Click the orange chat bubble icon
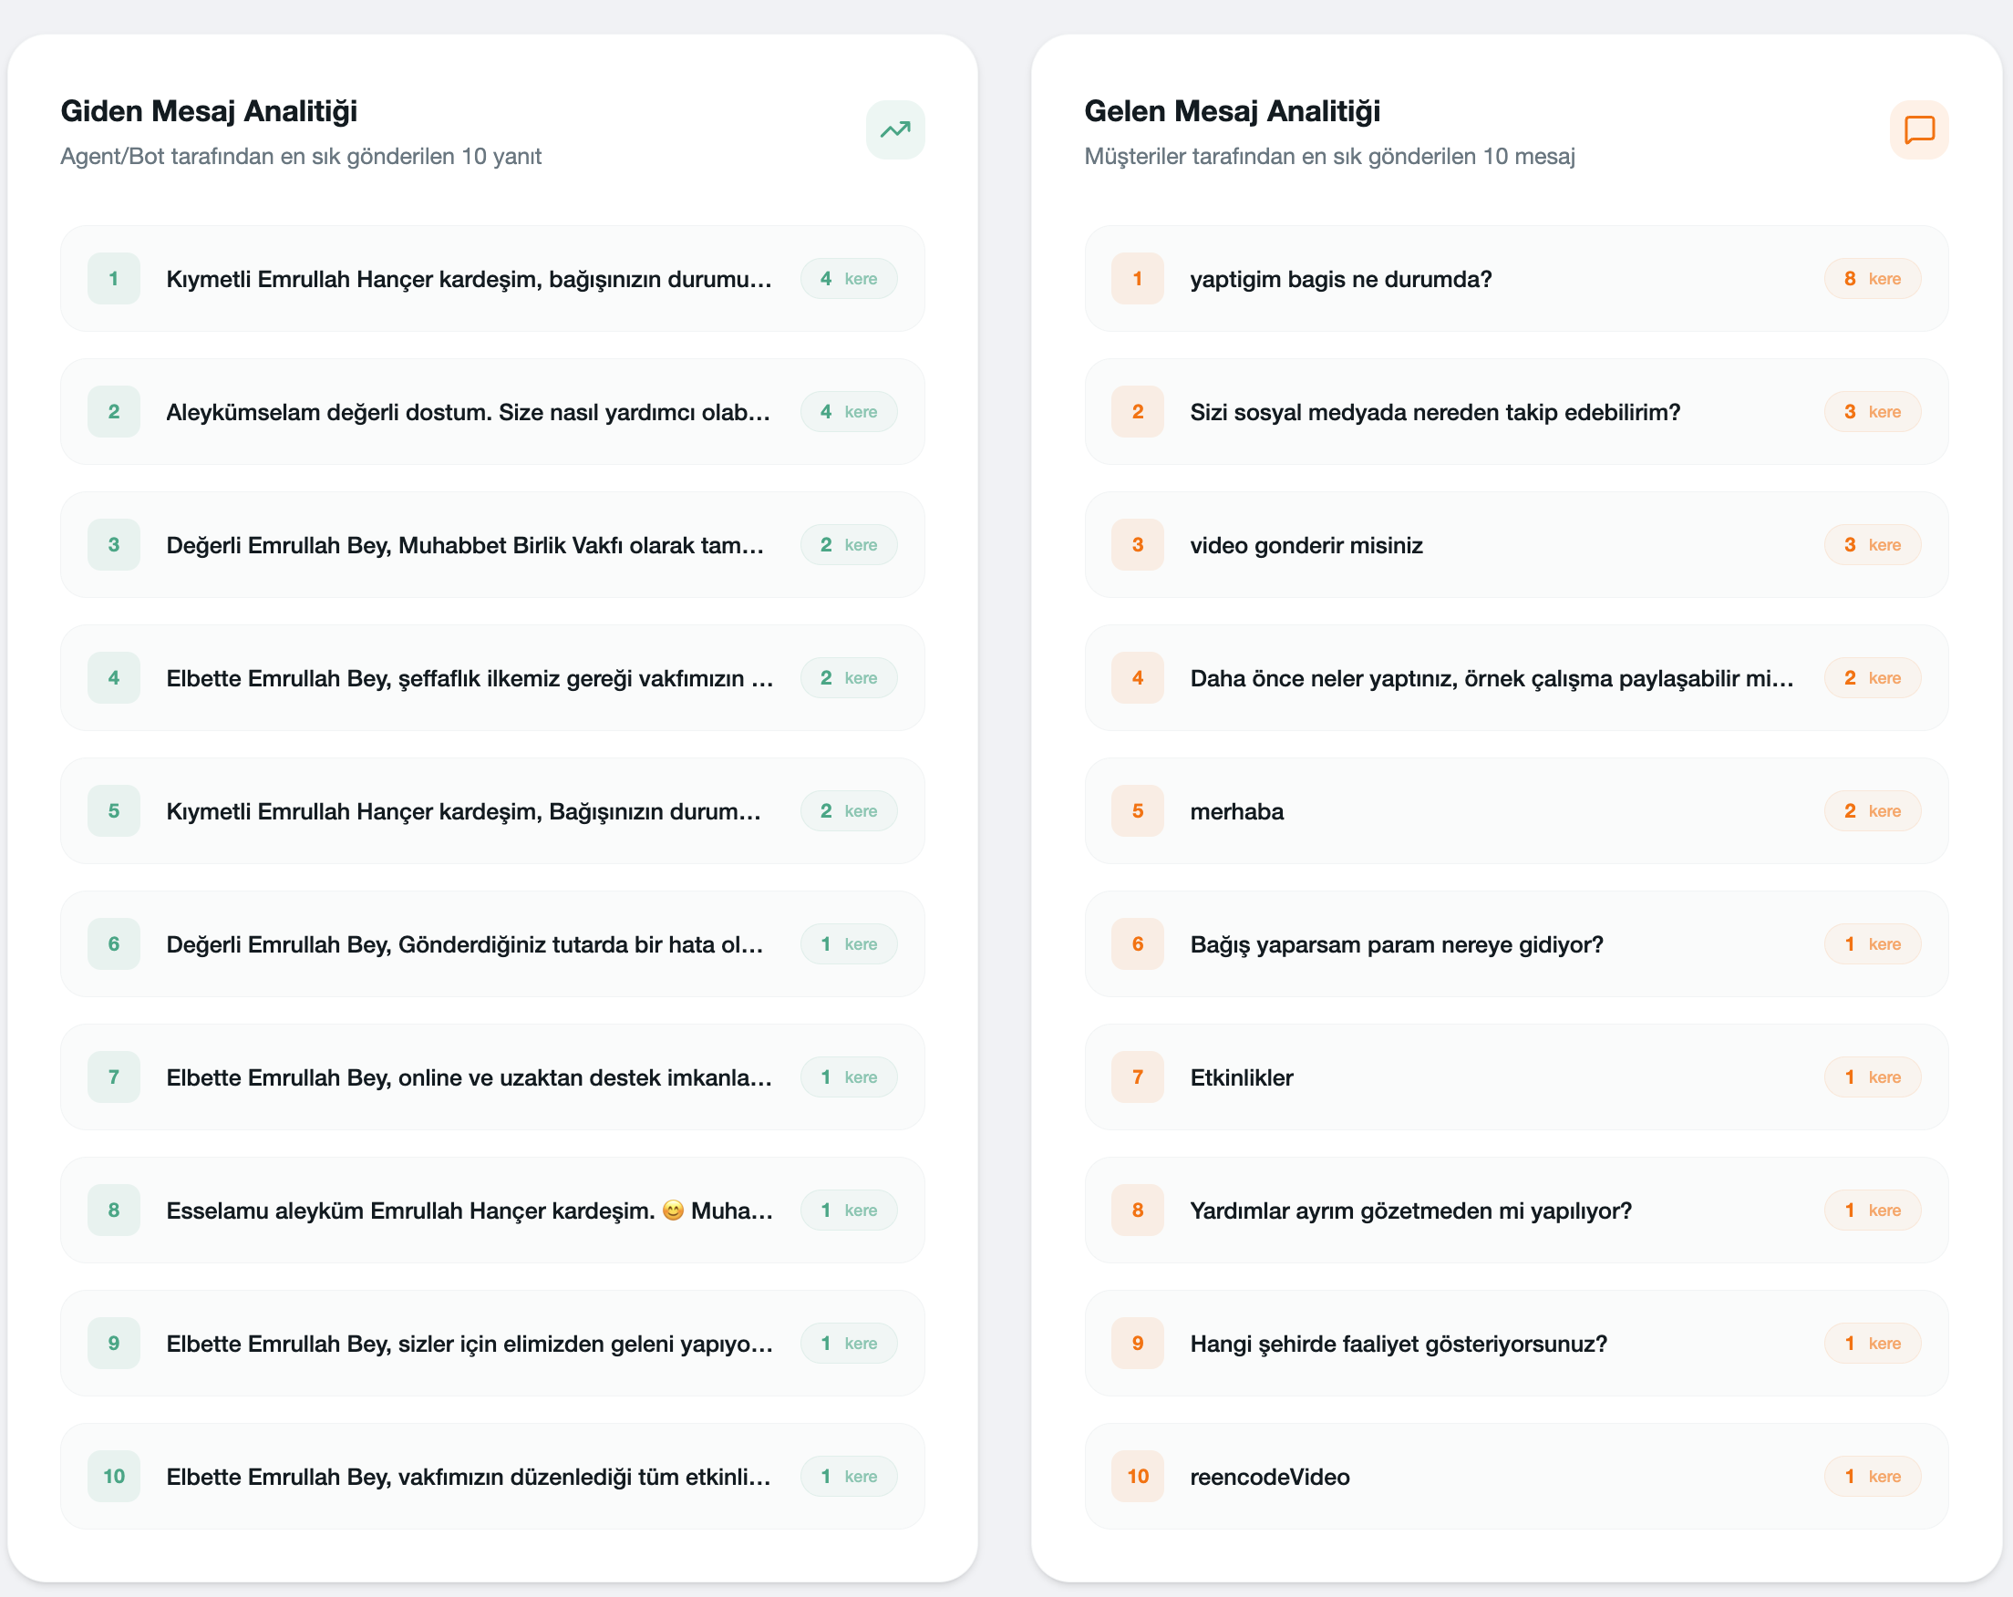Screen dimensions: 2013x1597 1919,129
